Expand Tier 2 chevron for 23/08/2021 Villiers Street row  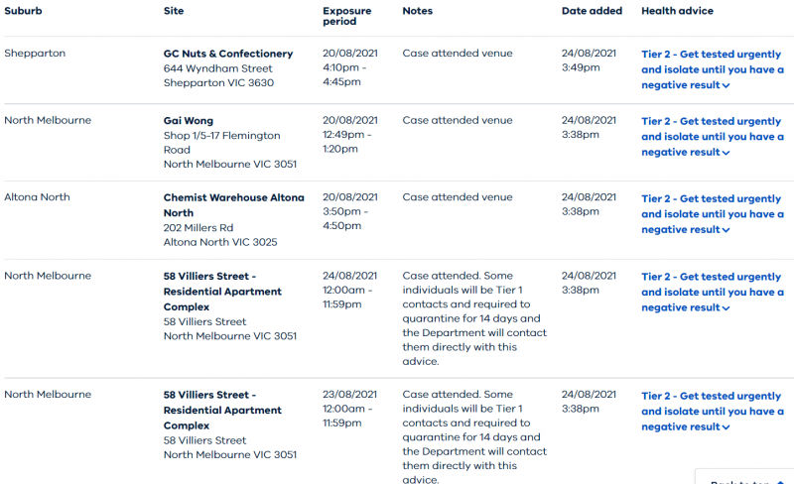[x=726, y=427]
